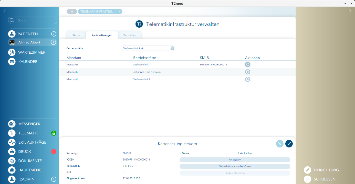The width and height of the screenshot is (355, 184).
Task: Click the green lock Telematik status icon
Action: pos(54,133)
